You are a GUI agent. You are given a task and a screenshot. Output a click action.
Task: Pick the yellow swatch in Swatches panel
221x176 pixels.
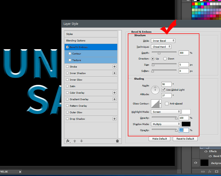(x=196, y=4)
